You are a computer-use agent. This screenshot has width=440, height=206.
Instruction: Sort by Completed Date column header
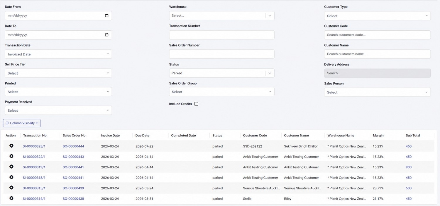(183, 136)
